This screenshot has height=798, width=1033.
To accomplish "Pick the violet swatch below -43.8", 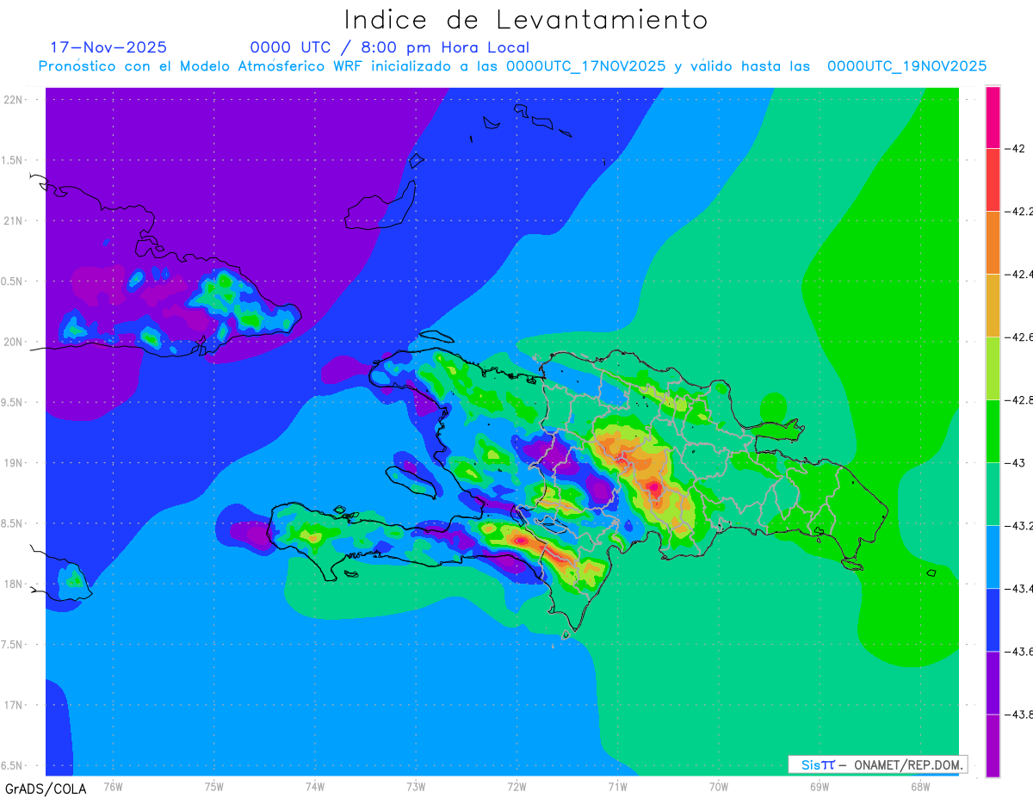I will click(x=993, y=745).
